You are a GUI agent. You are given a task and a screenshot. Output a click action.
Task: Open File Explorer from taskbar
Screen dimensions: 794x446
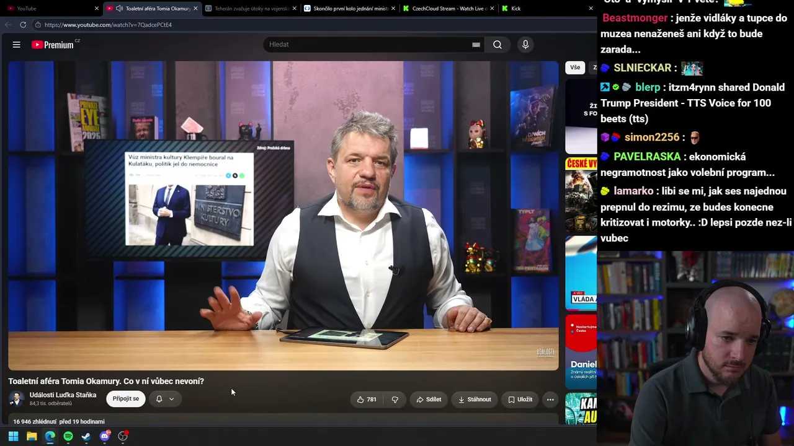pyautogui.click(x=32, y=436)
